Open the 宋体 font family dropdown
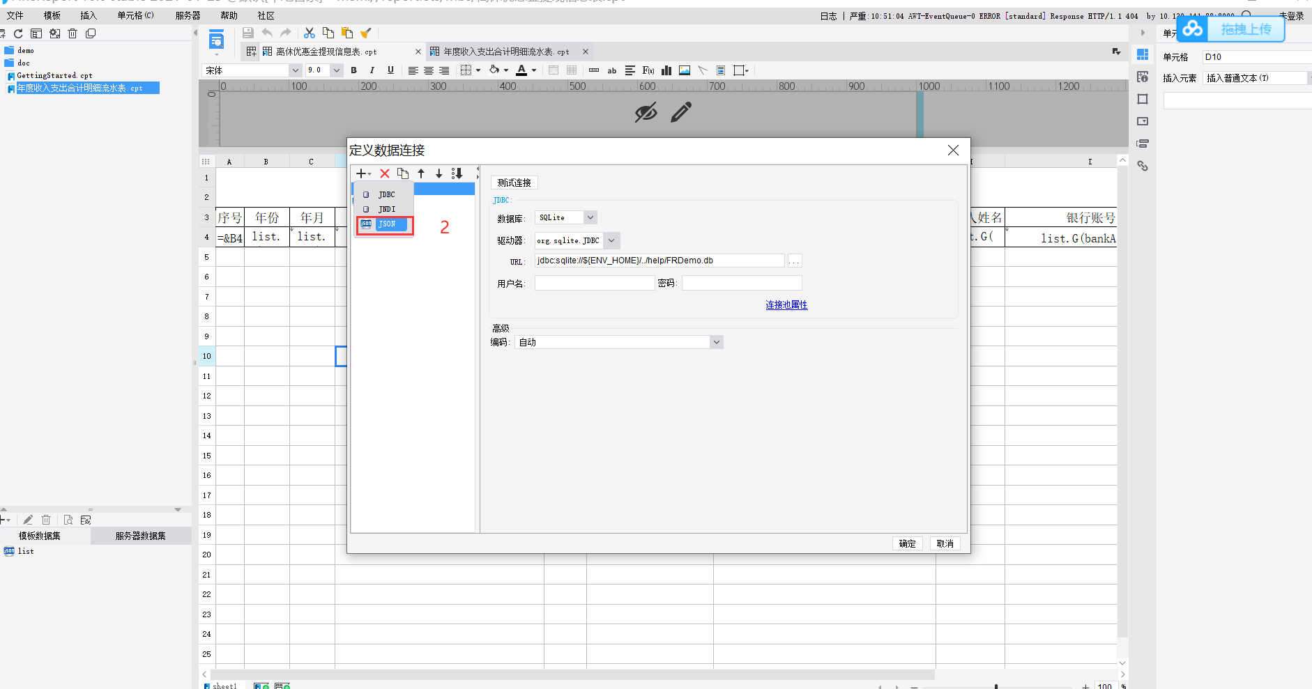 click(x=295, y=70)
